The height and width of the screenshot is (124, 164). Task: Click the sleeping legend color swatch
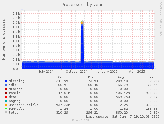(6, 81)
